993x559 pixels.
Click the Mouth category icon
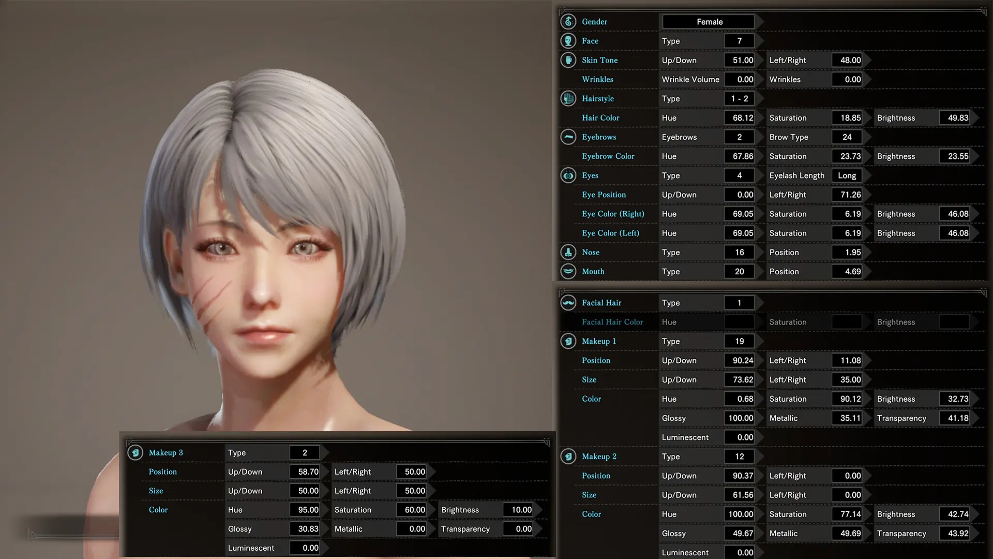coord(568,271)
